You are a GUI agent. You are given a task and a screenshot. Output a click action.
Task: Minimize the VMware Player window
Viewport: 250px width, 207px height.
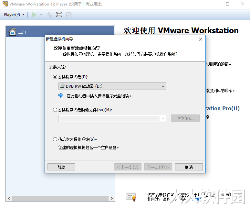click(x=213, y=4)
